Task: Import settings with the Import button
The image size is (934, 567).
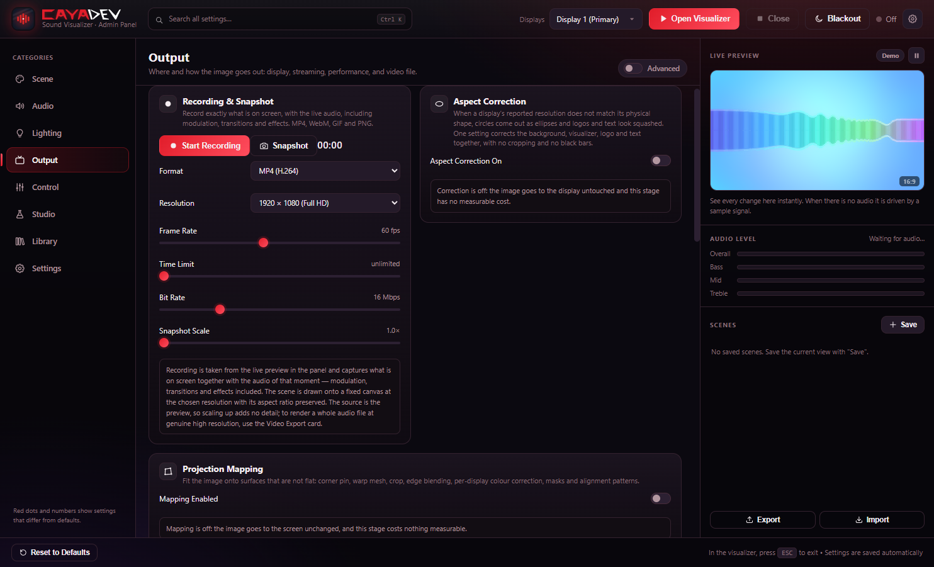Action: (x=872, y=520)
